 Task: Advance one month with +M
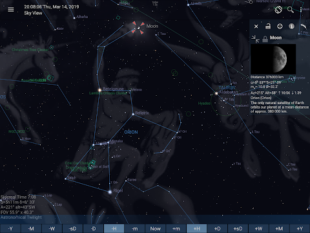tap(279, 228)
